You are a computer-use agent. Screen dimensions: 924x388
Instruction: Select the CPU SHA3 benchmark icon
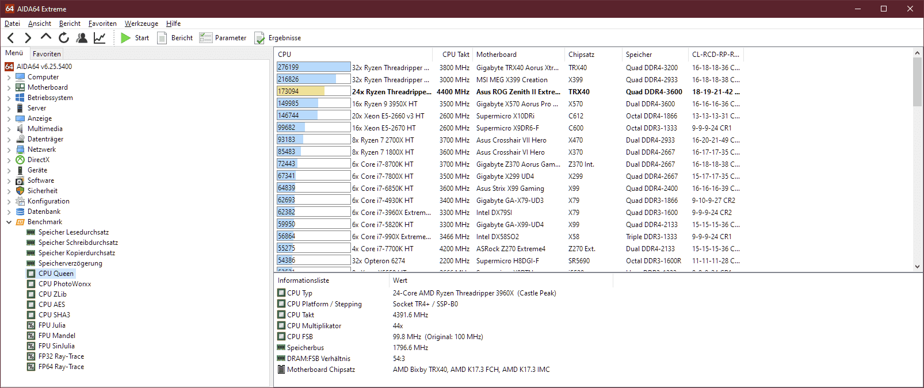[31, 315]
